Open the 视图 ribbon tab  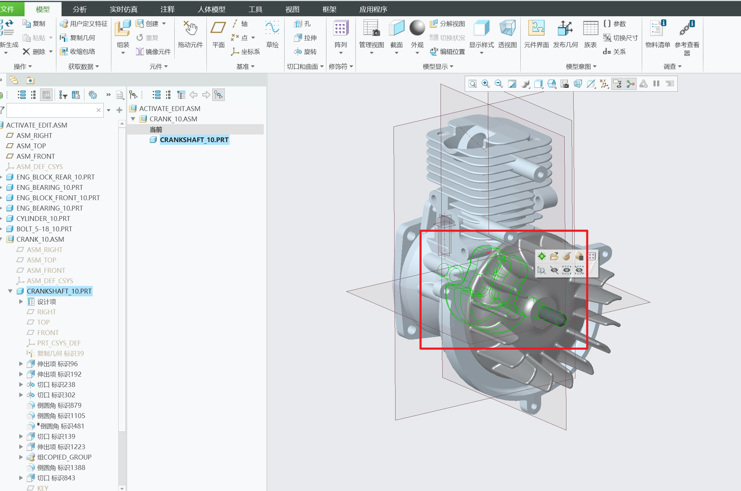292,9
